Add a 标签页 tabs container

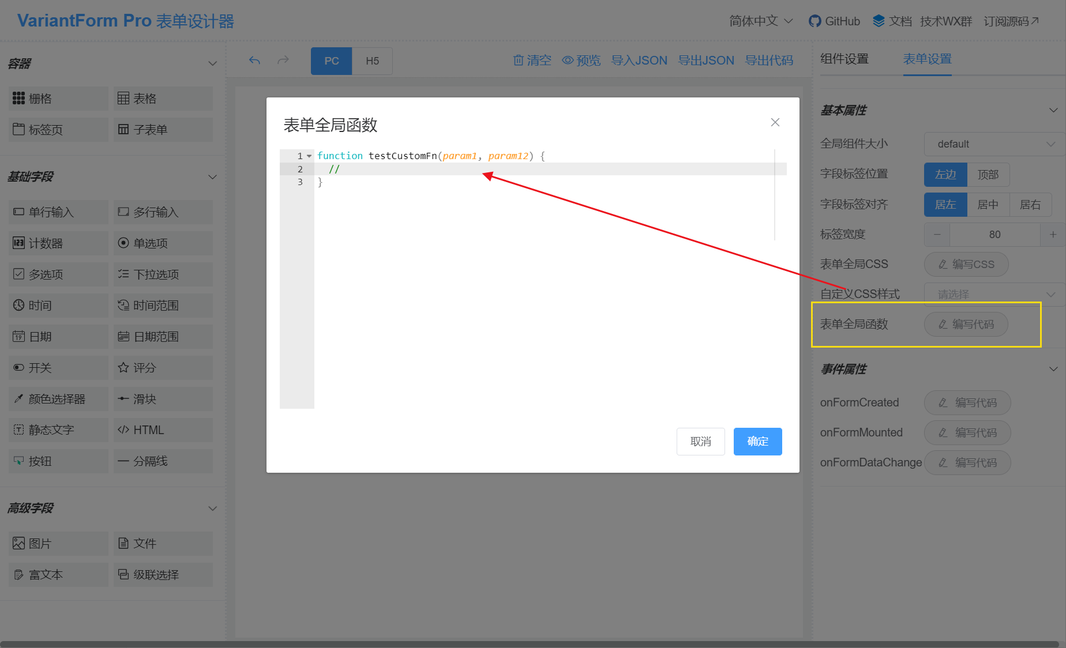[x=59, y=130]
